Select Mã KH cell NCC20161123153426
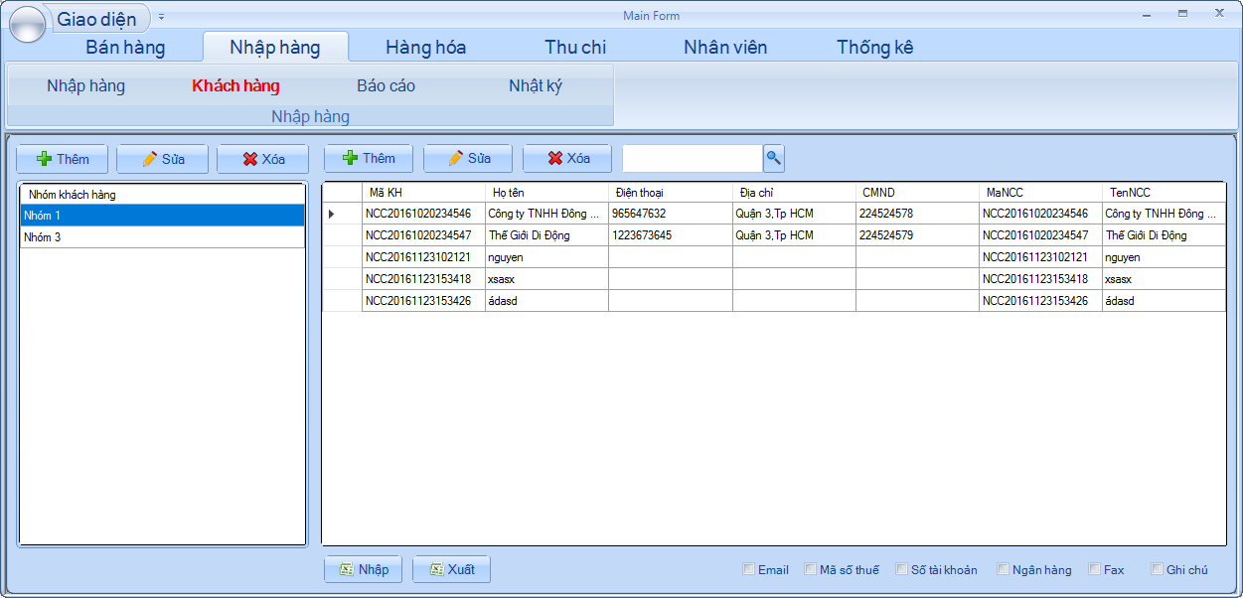The width and height of the screenshot is (1243, 598). [x=423, y=301]
